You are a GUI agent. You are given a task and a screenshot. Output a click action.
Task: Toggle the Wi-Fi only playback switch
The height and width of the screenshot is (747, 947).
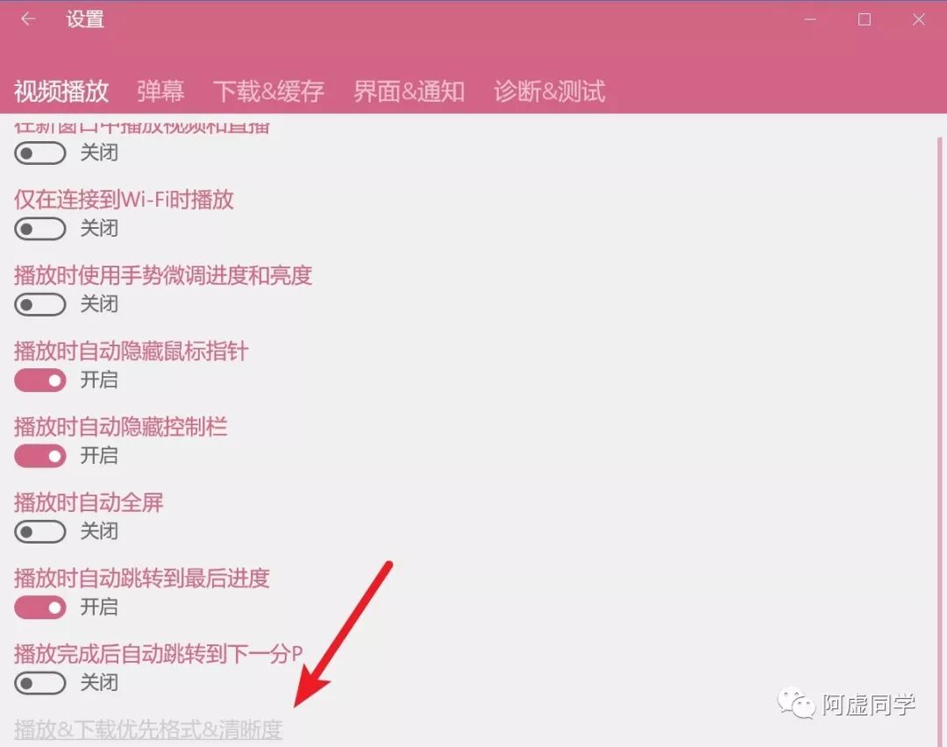pyautogui.click(x=39, y=229)
